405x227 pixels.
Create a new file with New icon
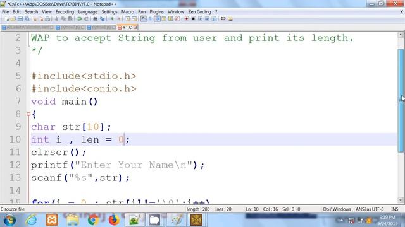[7, 19]
